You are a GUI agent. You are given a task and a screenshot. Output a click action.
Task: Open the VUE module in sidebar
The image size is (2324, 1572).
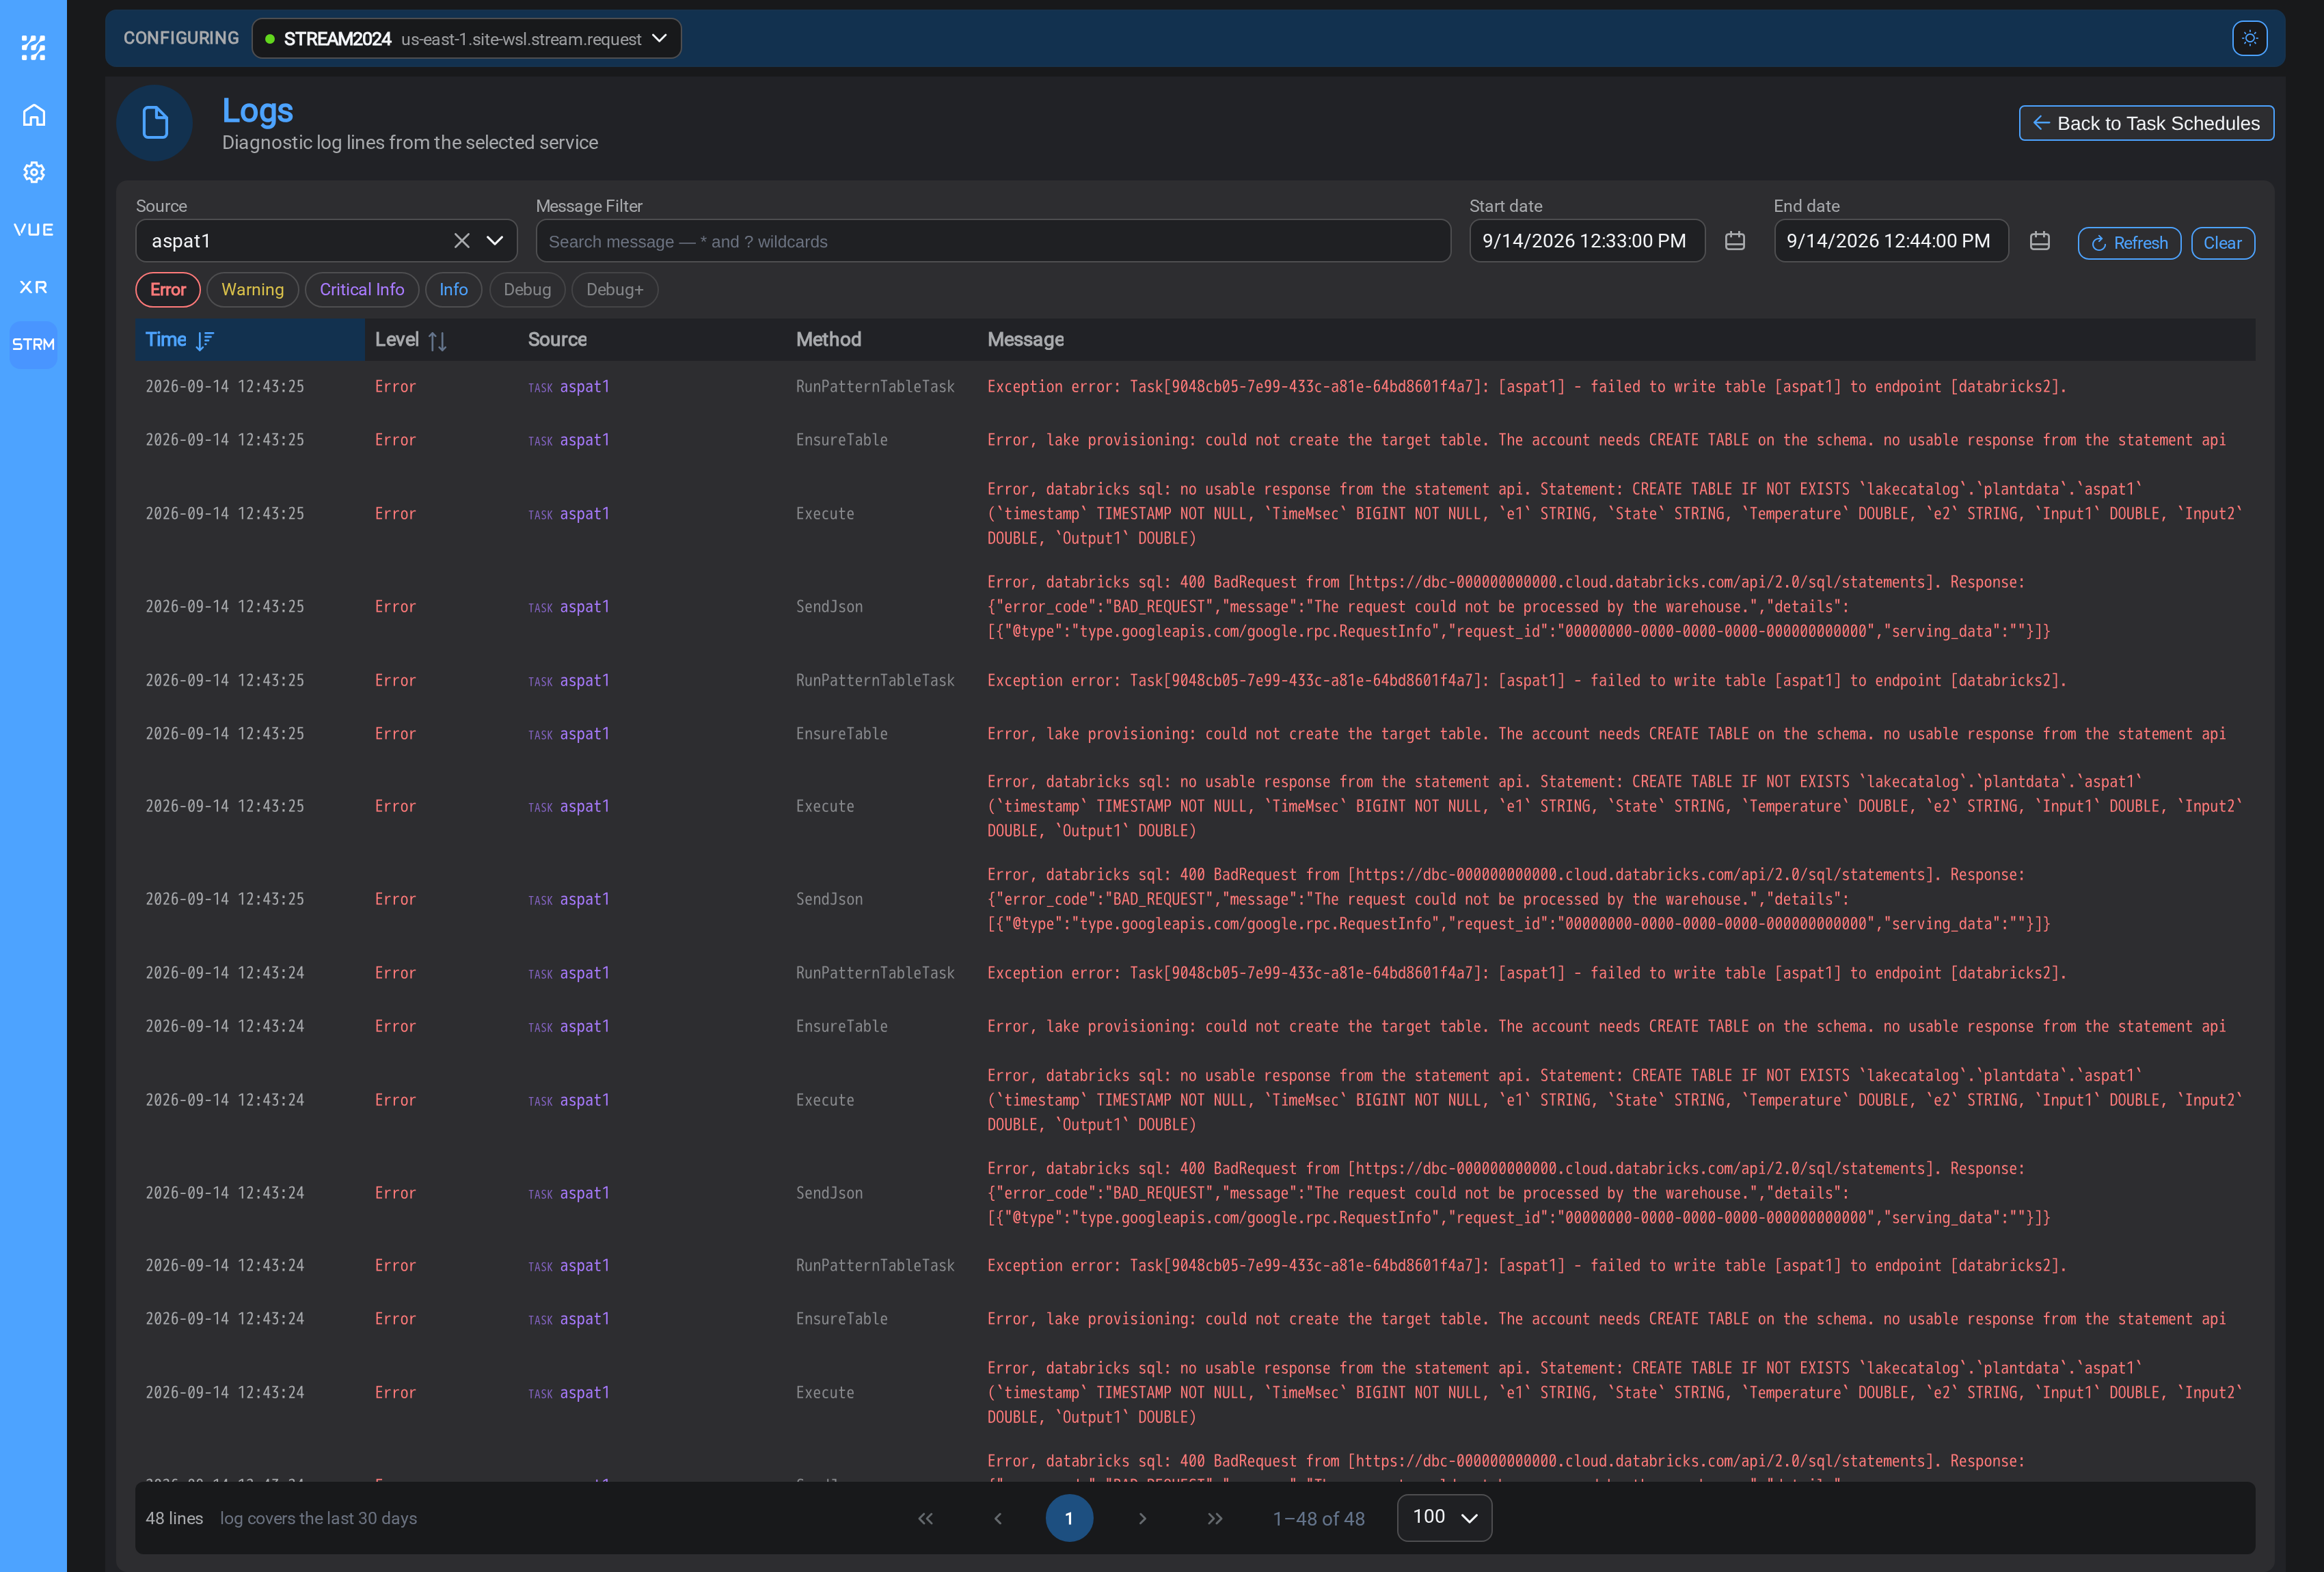33,229
